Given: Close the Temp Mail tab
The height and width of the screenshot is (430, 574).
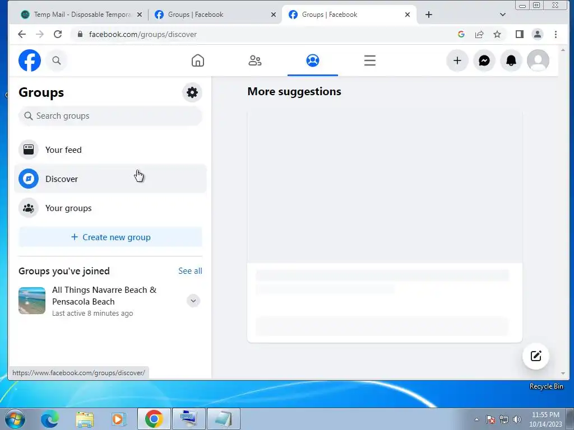Looking at the screenshot, I should tap(140, 15).
